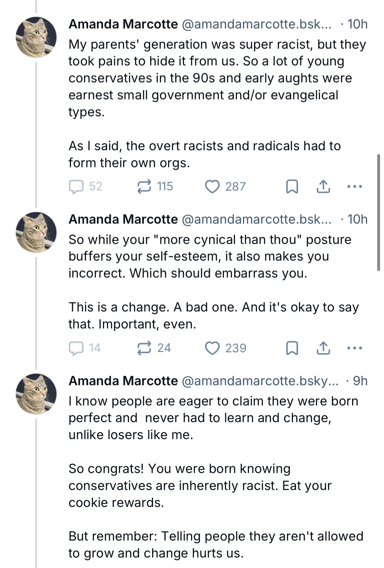Click the vertical scrollbar thumb
The height and width of the screenshot is (568, 384).
click(x=378, y=212)
